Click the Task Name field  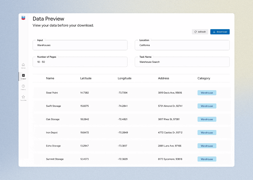coord(182,62)
